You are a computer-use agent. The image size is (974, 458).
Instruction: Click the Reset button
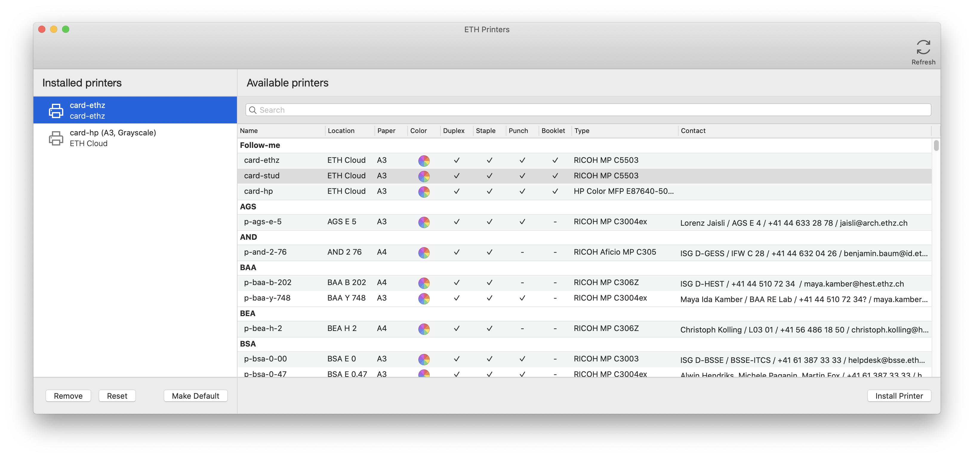(x=117, y=396)
